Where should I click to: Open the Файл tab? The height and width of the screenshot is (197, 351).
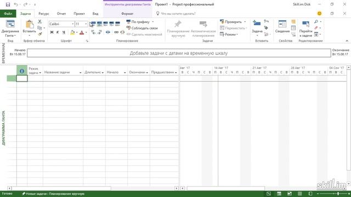(x=8, y=14)
